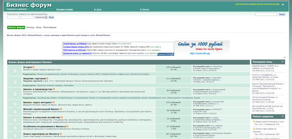The image size is (292, 139).
Task: Click the board folder icon in the Бизнес в производстве row
Action: click(x=14, y=94)
